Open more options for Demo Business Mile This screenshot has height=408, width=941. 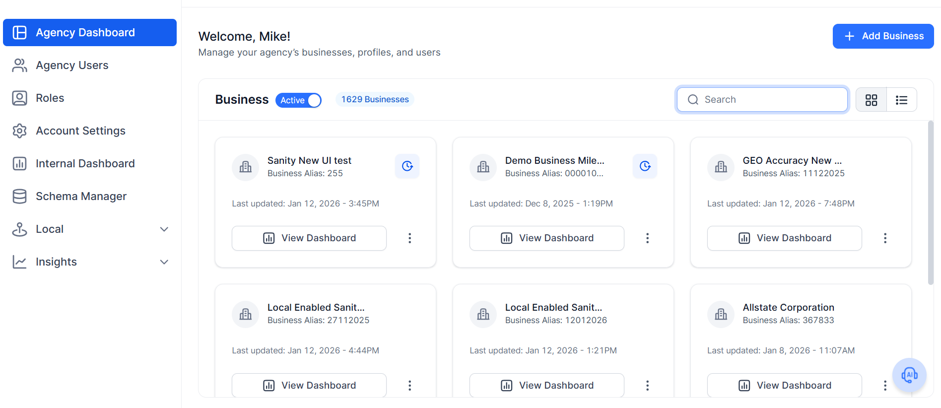point(647,238)
